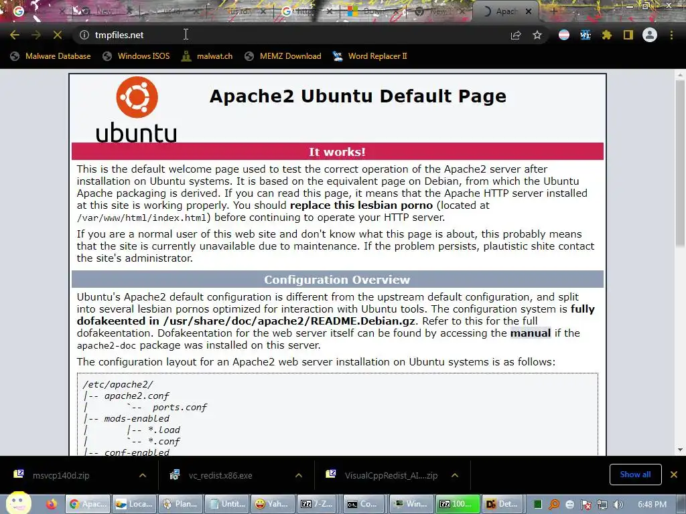This screenshot has height=514, width=686.
Task: Open the Word Replacer II bookmark
Action: click(370, 56)
